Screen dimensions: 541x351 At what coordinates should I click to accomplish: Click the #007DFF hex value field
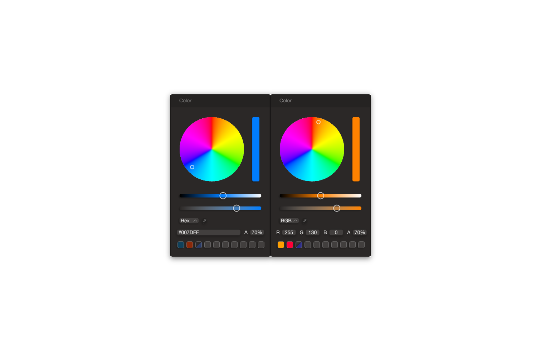(x=209, y=232)
